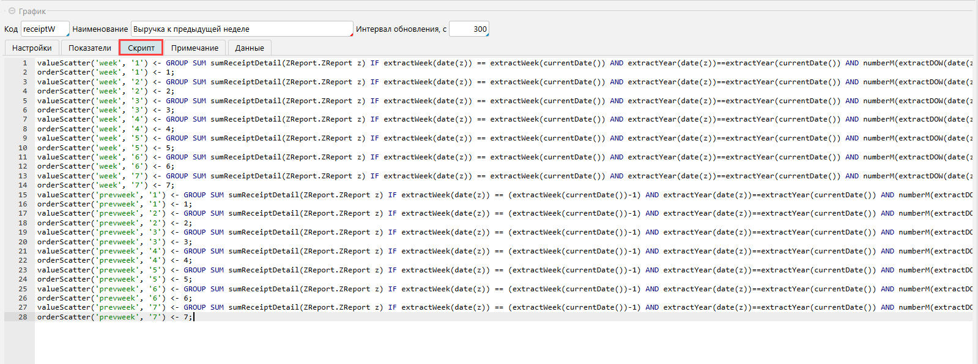Image resolution: width=978 pixels, height=364 pixels.
Task: Switch to the Данные tab
Action: (250, 48)
